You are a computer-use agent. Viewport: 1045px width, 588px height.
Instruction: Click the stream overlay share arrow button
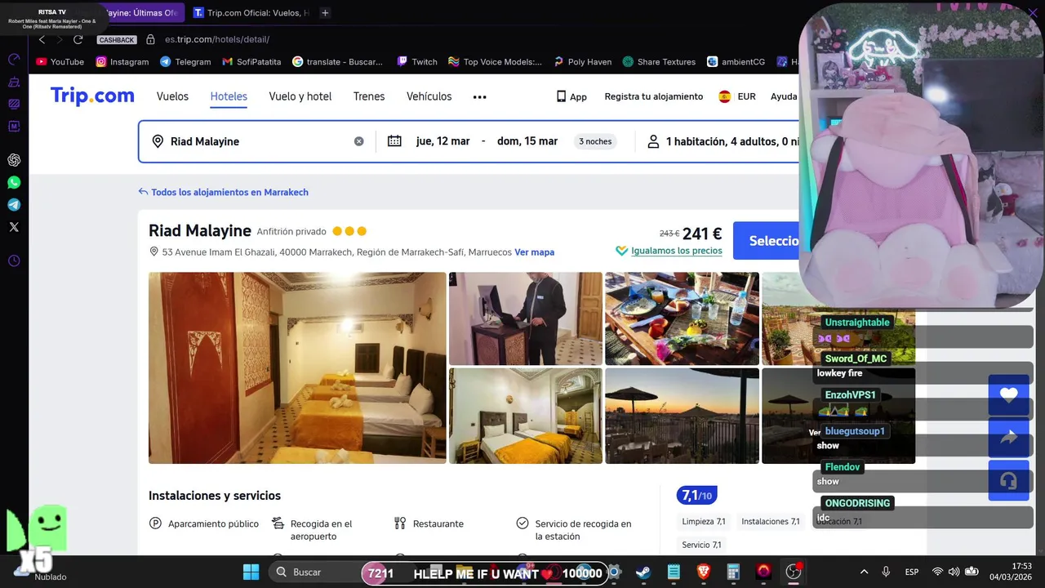[x=1009, y=438]
